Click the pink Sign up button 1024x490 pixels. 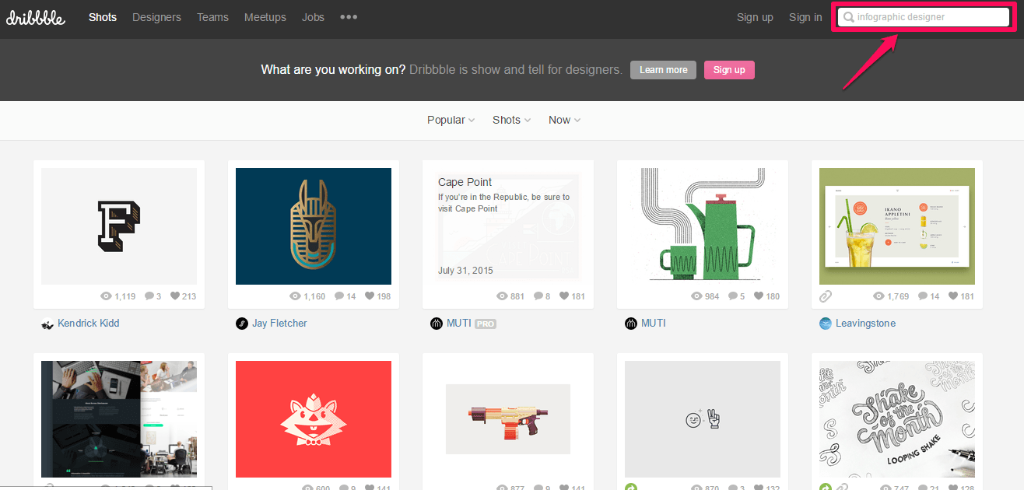pyautogui.click(x=729, y=70)
